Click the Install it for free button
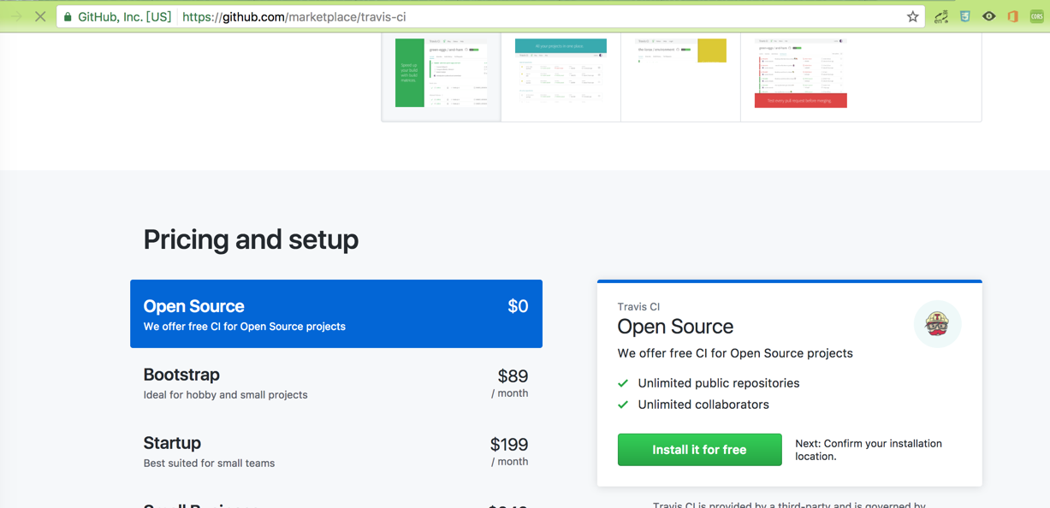 coord(699,450)
